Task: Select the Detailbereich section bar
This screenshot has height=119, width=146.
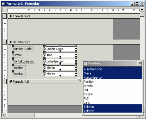Action: [74, 42]
